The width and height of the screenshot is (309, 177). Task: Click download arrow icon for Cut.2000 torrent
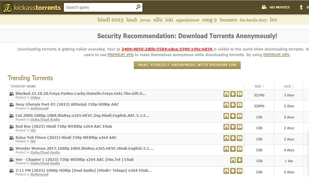233,116
